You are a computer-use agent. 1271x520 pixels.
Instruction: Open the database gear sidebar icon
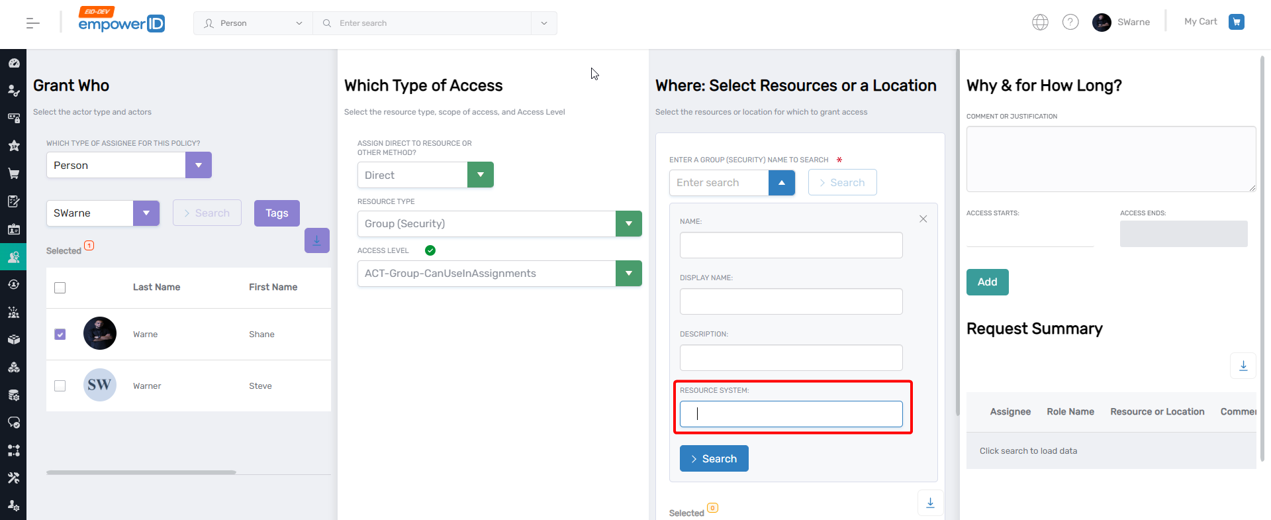click(x=13, y=395)
